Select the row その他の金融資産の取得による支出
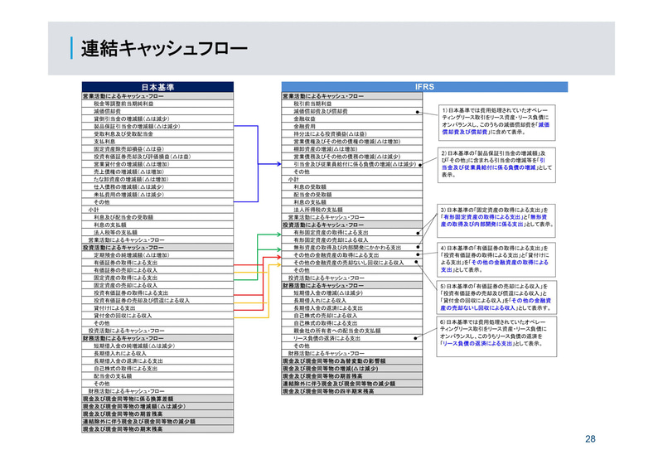 [351, 255]
